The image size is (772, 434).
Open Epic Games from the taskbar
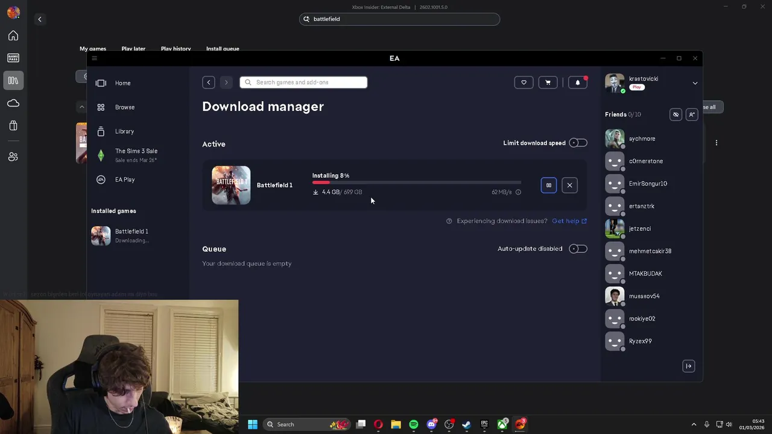(484, 424)
